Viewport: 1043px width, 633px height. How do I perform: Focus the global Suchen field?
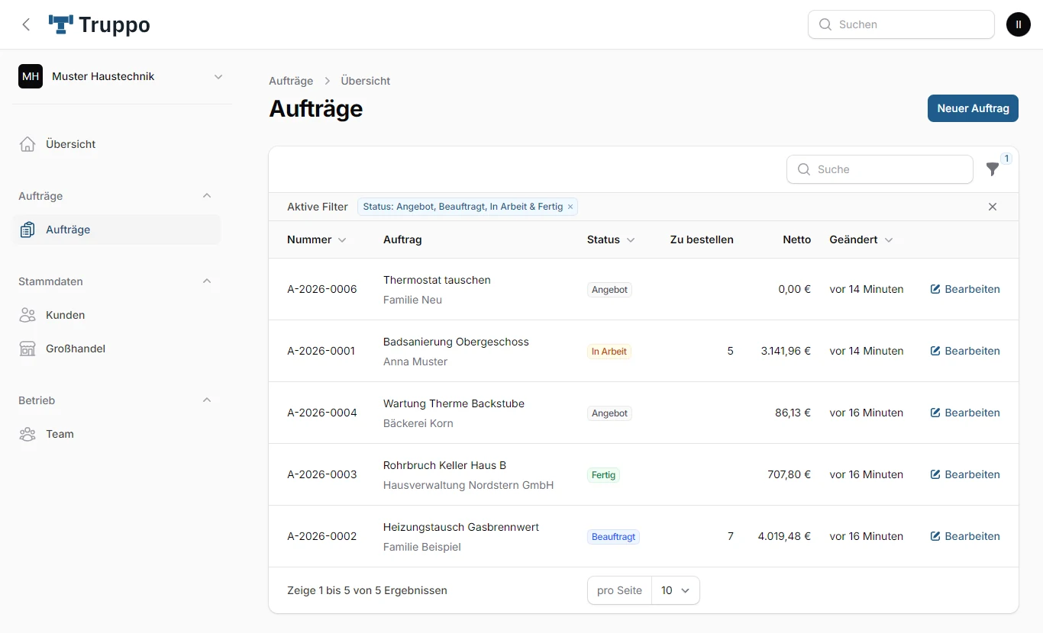coord(901,24)
